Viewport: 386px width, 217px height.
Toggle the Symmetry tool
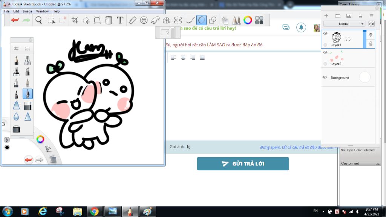pos(178,20)
